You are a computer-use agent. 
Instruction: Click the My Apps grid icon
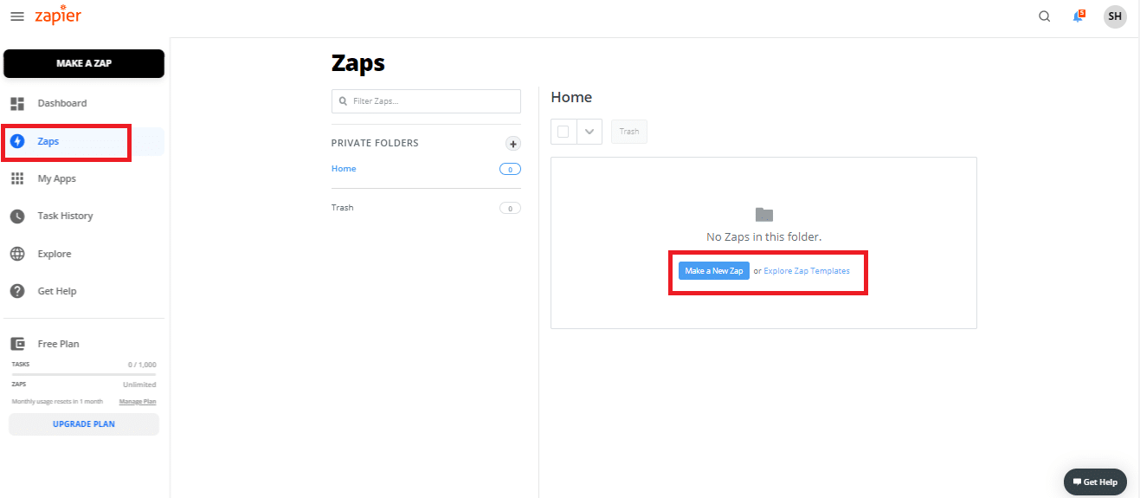point(17,178)
